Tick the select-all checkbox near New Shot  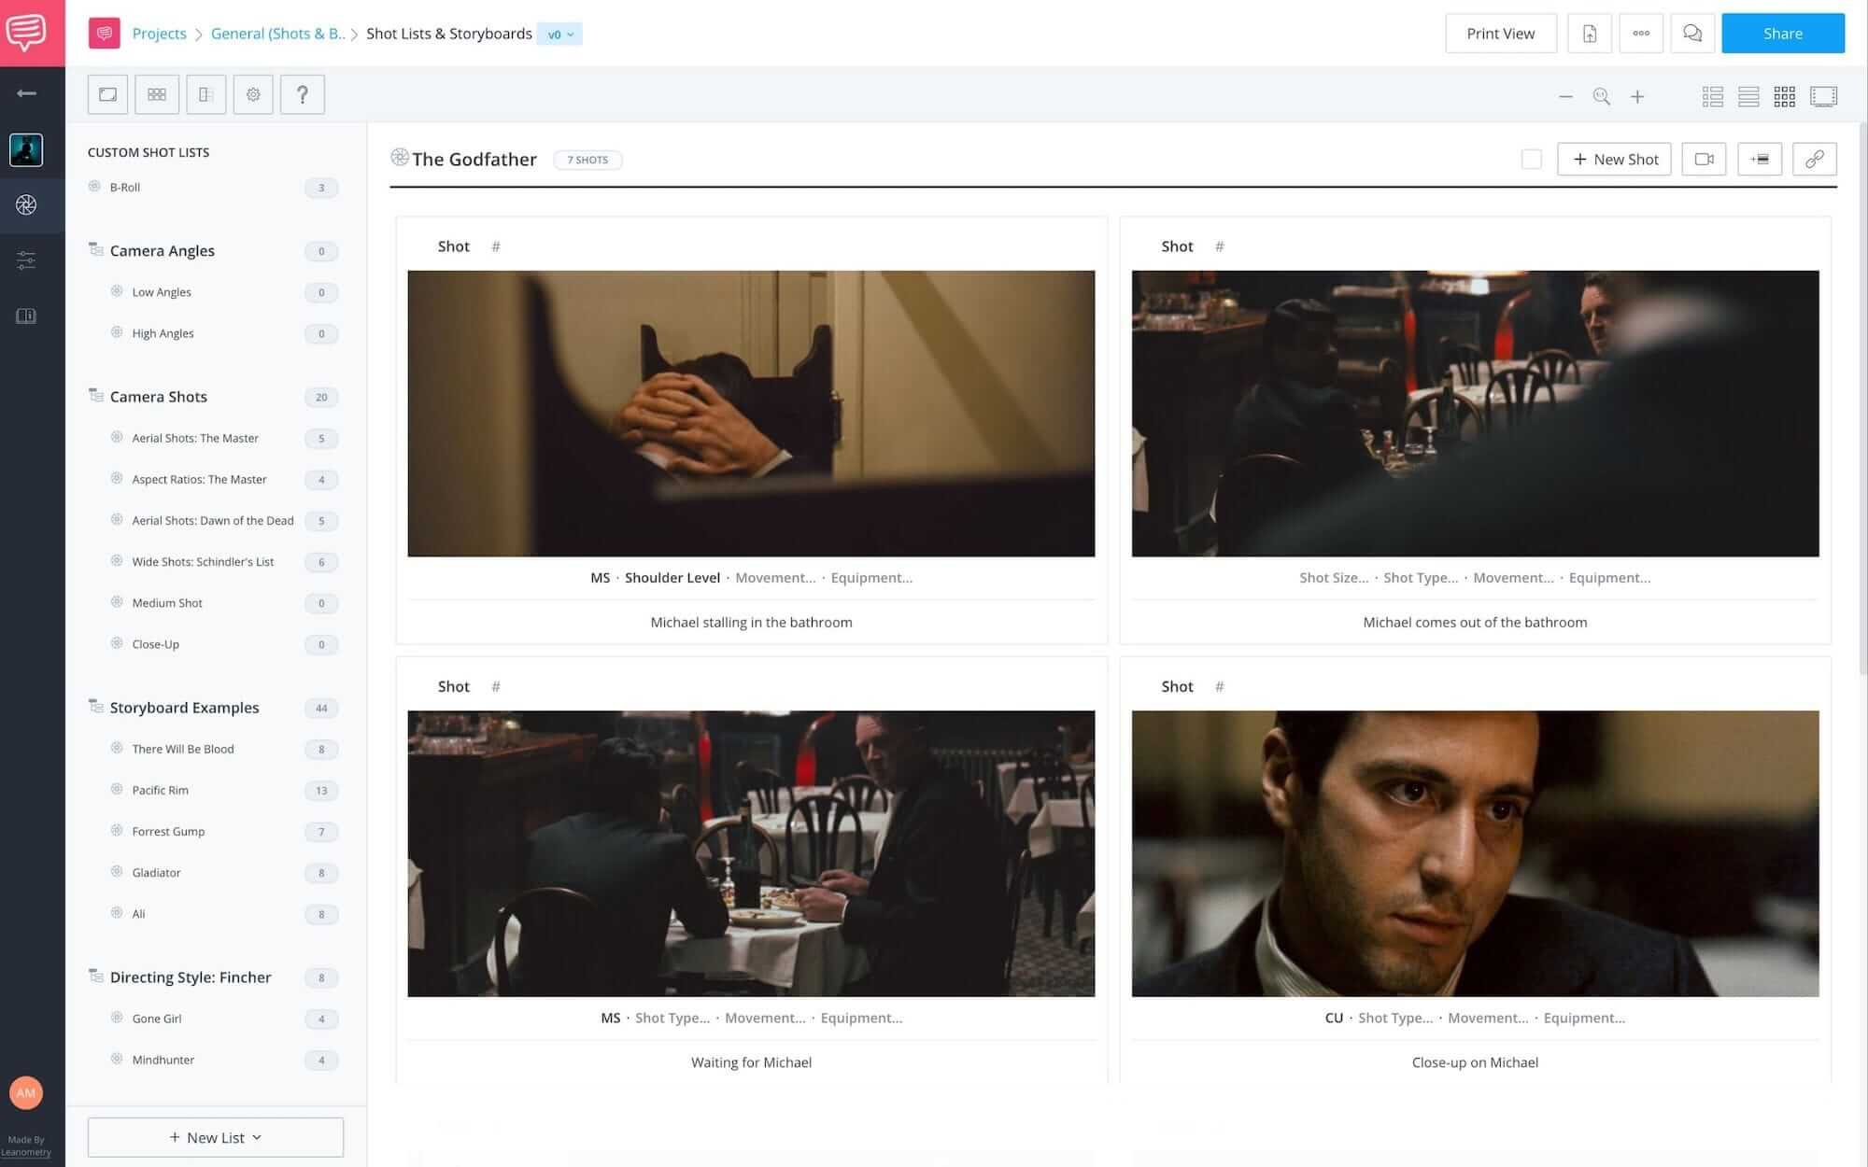(x=1531, y=160)
